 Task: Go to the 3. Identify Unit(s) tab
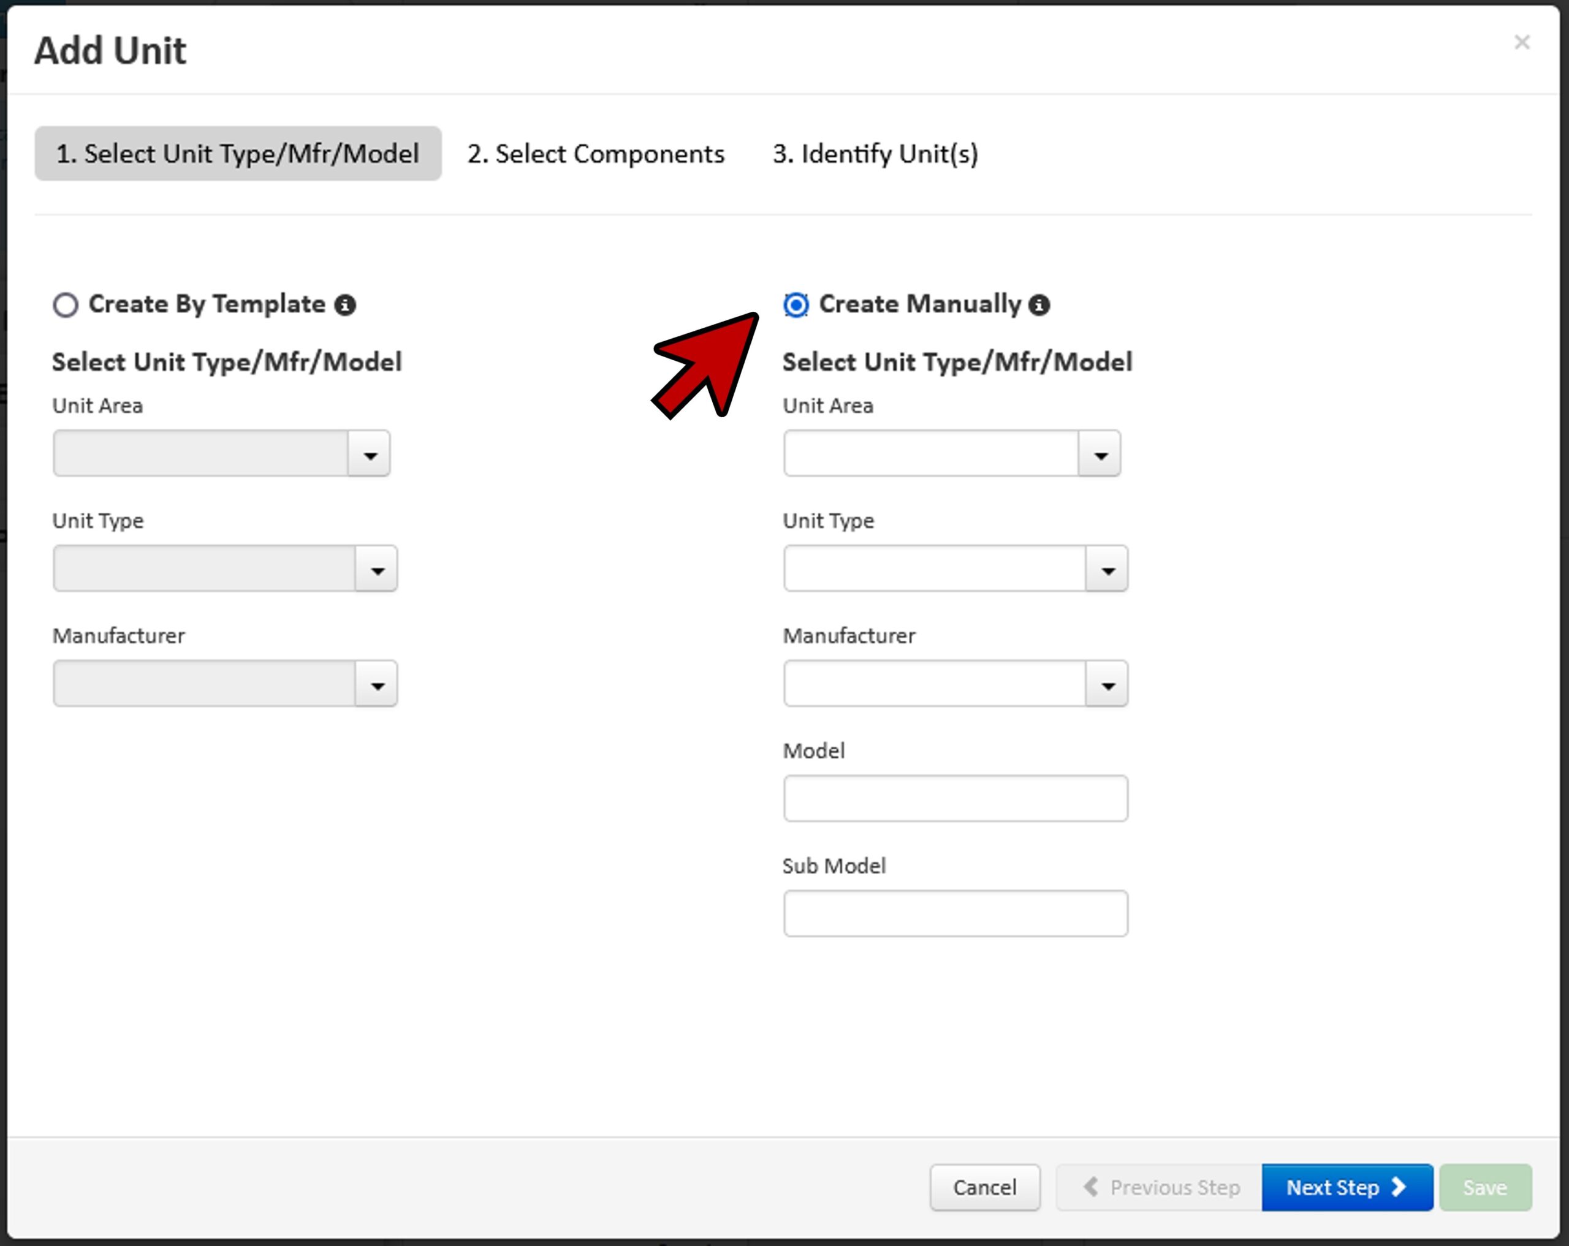[x=875, y=154]
